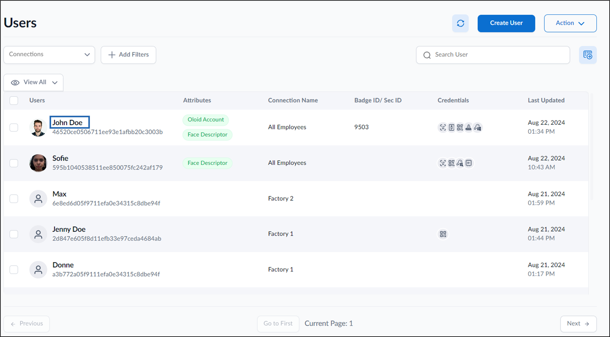Click Max's placeholder avatar icon
610x337 pixels.
(x=38, y=199)
